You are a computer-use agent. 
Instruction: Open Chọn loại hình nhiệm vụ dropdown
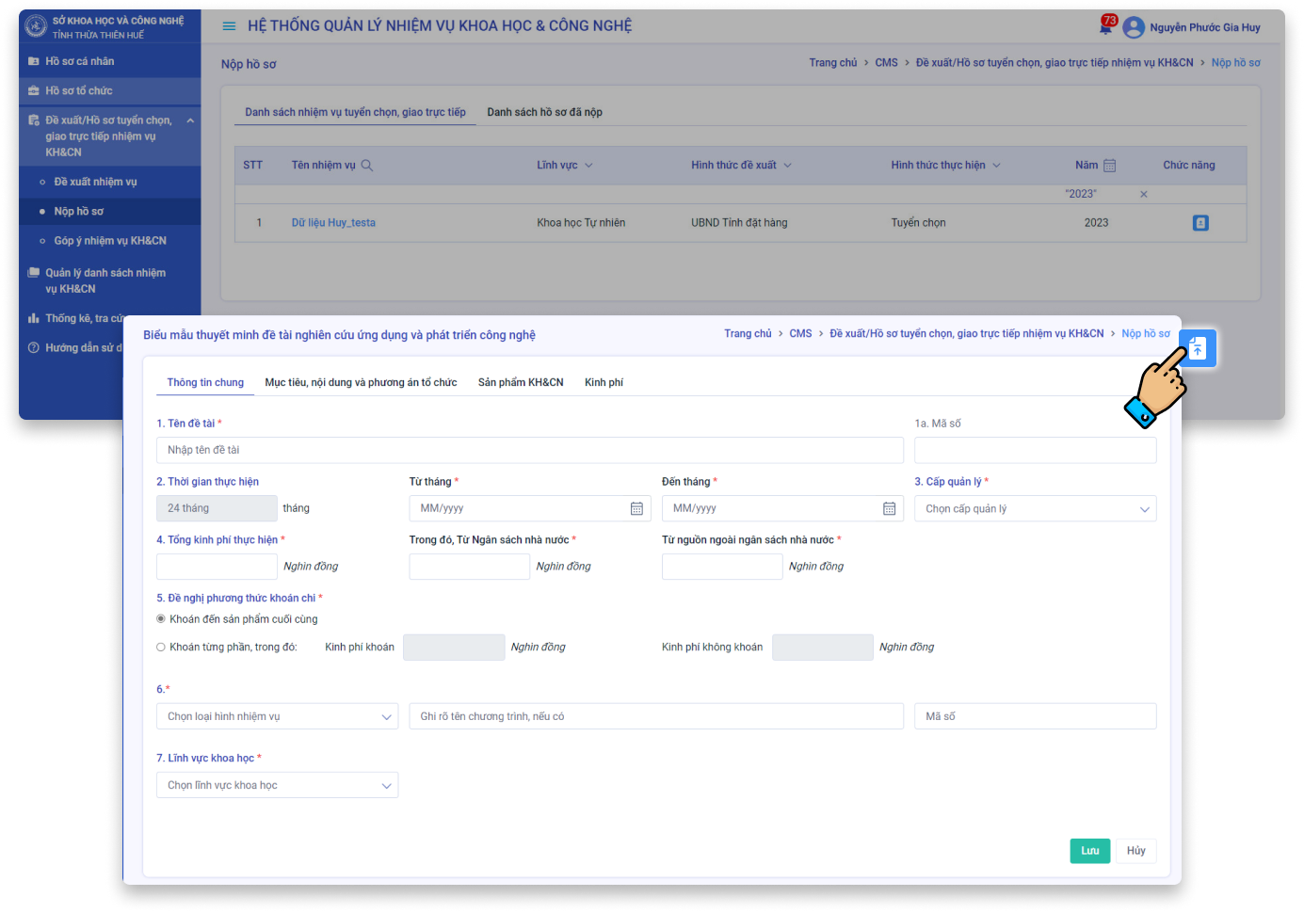coord(277,717)
